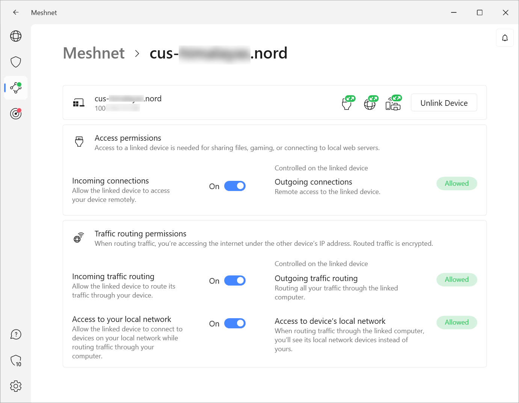
Task: Select the Meshnet icon in sidebar
Action: pyautogui.click(x=16, y=88)
